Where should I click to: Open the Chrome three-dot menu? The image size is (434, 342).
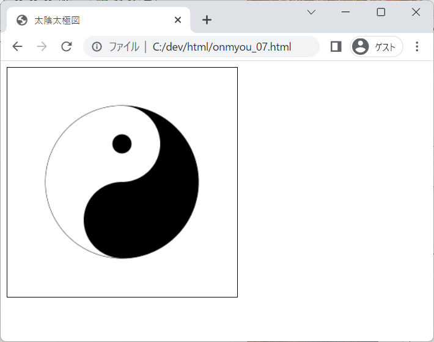pos(417,46)
